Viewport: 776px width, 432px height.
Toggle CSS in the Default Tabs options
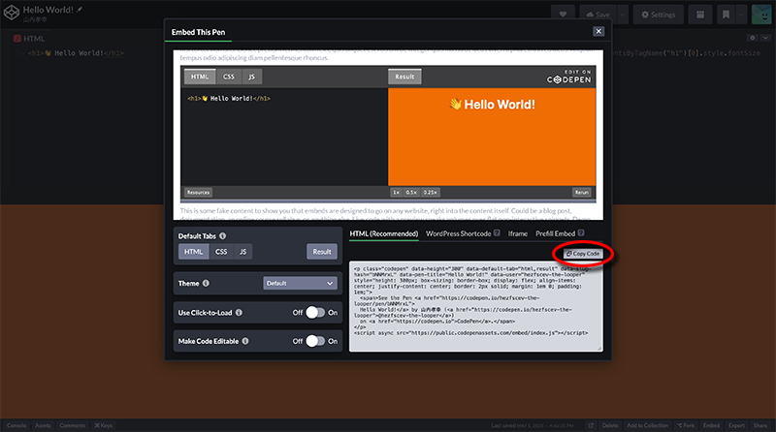coord(221,252)
